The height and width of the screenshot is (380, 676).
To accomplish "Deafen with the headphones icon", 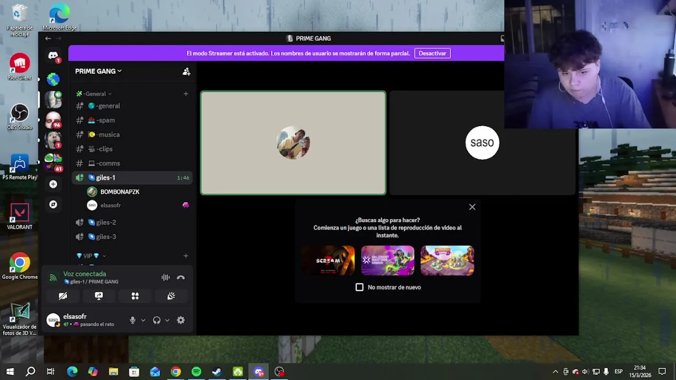I will pyautogui.click(x=156, y=320).
